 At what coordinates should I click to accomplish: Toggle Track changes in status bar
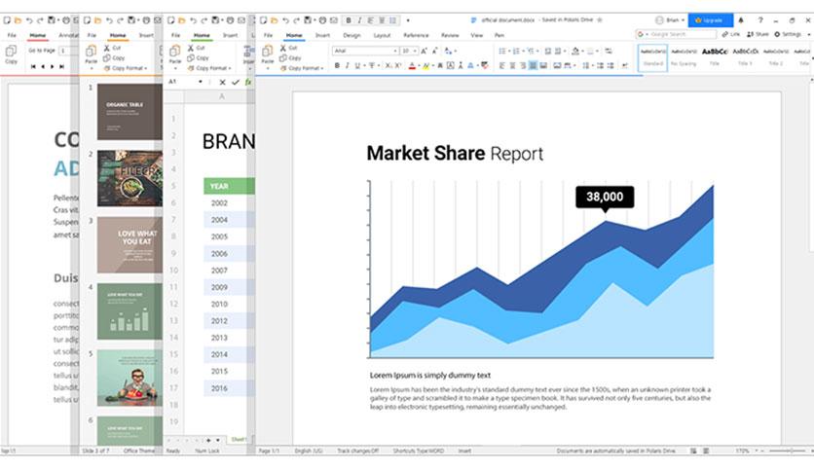(x=357, y=451)
